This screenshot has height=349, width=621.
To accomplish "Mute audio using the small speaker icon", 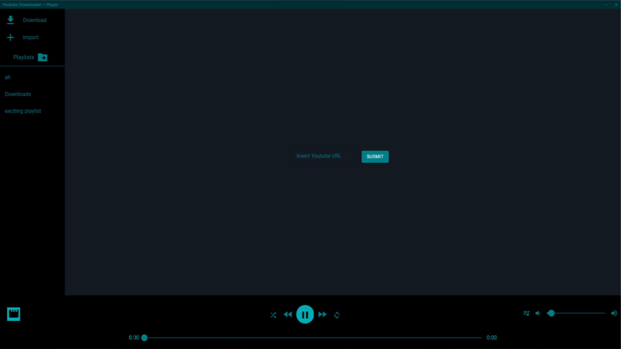I will coord(538,313).
